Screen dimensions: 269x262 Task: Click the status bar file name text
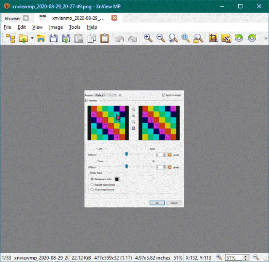click(x=41, y=258)
